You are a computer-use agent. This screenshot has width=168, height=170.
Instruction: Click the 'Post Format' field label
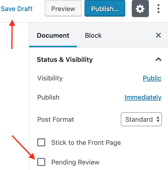coord(56,119)
